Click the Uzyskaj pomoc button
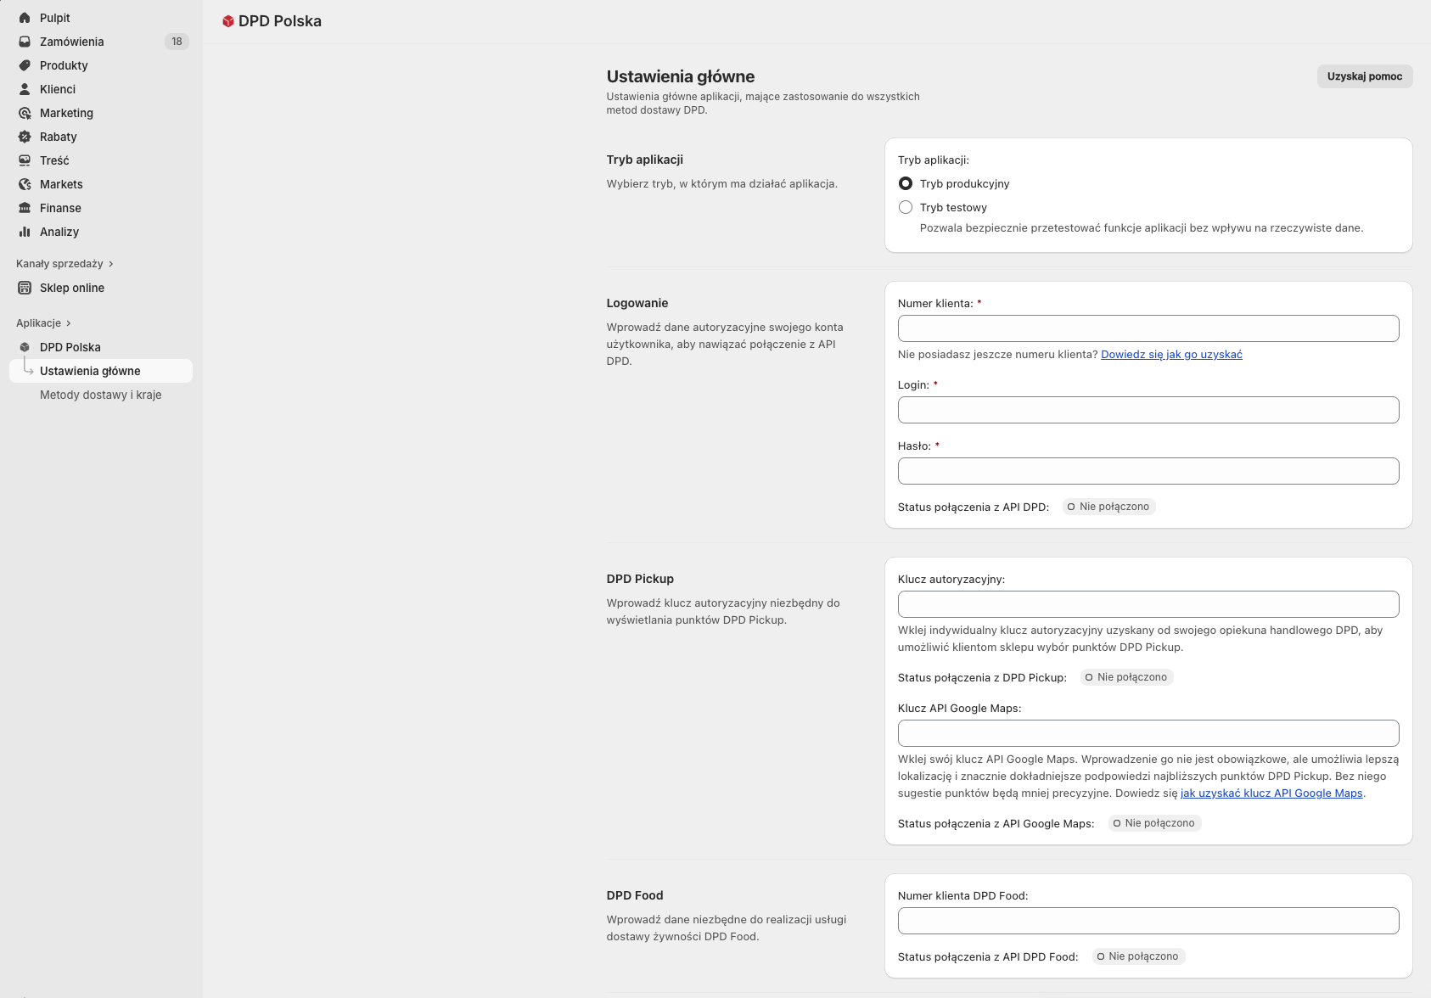This screenshot has width=1431, height=998. tap(1365, 76)
